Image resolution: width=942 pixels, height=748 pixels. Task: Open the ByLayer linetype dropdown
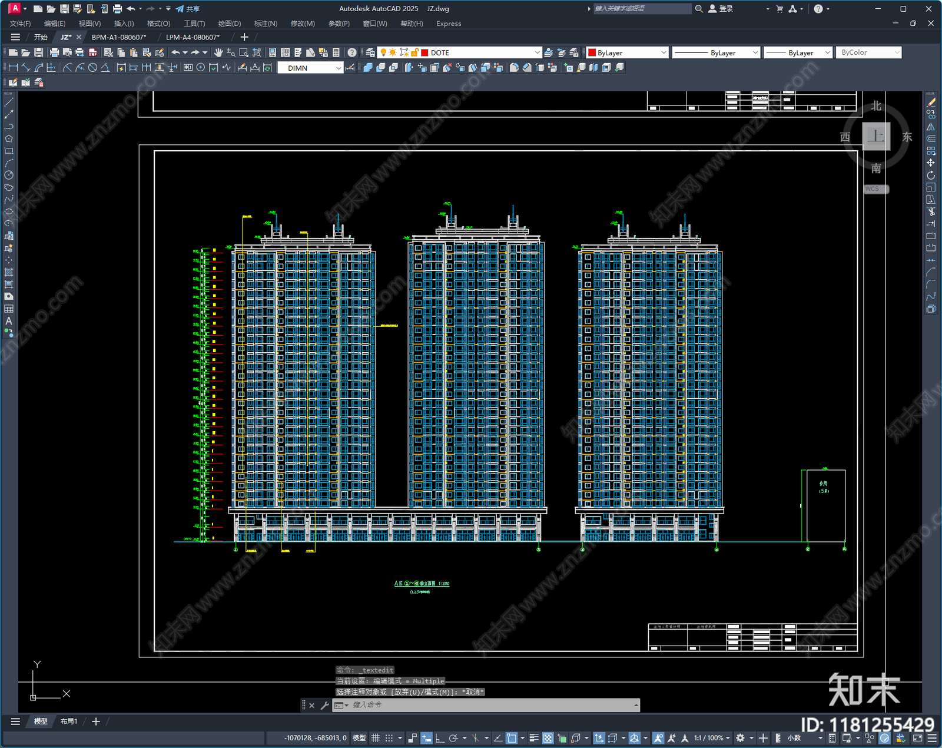[x=755, y=52]
